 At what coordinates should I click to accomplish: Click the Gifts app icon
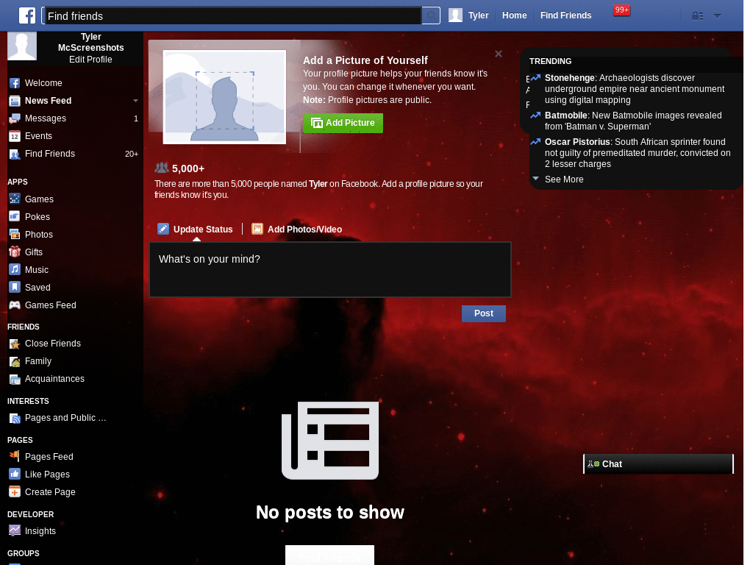[15, 252]
